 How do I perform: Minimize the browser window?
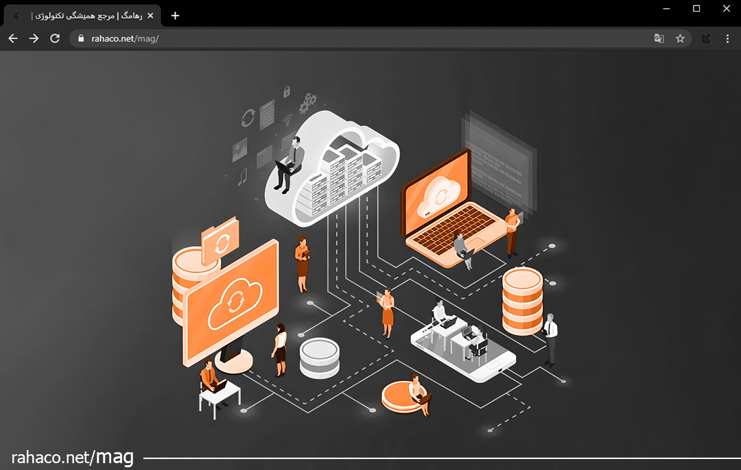(x=666, y=8)
